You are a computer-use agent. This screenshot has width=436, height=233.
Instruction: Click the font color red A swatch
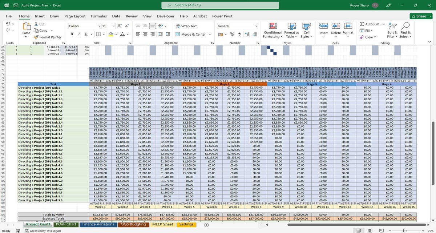click(122, 34)
